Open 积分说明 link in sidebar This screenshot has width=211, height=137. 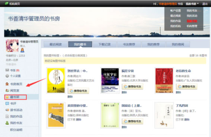16,130
